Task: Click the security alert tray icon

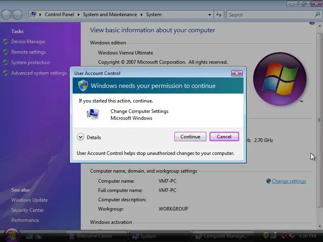Action: (266, 236)
